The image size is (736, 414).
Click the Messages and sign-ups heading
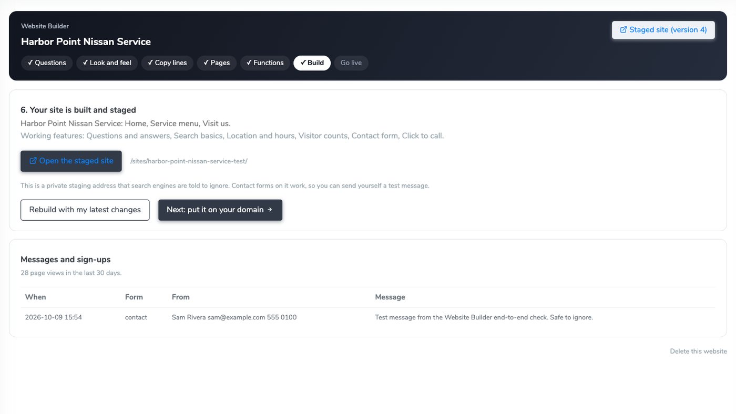coord(66,260)
